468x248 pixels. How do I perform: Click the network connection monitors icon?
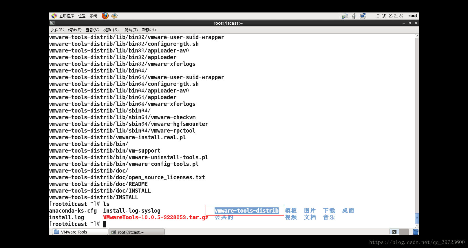point(363,16)
